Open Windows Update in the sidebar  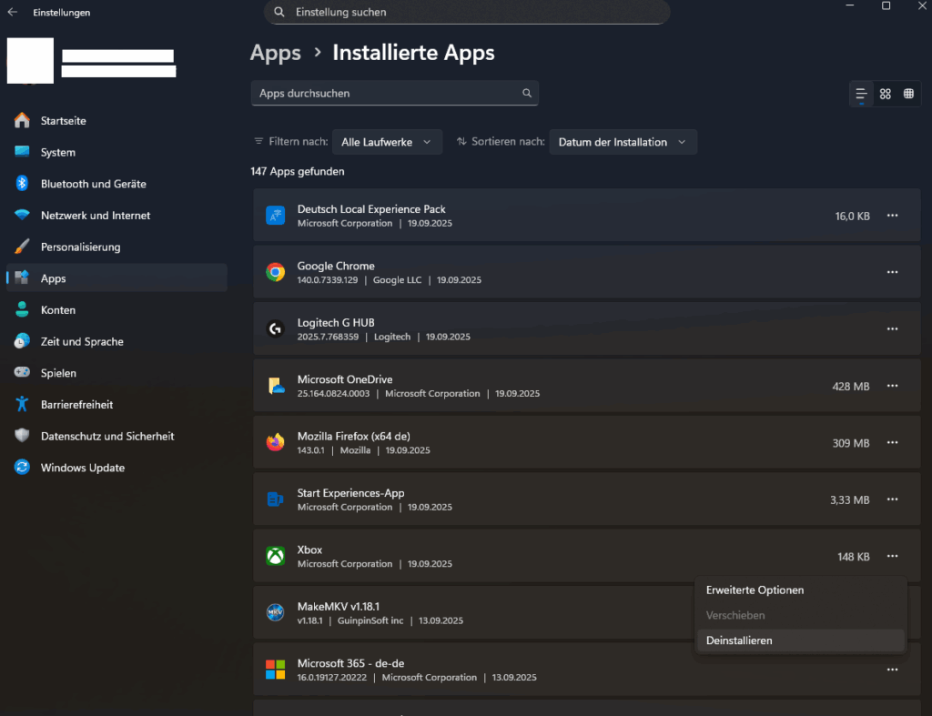point(82,468)
